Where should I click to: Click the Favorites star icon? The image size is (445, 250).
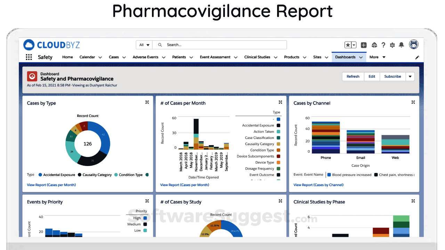(348, 45)
